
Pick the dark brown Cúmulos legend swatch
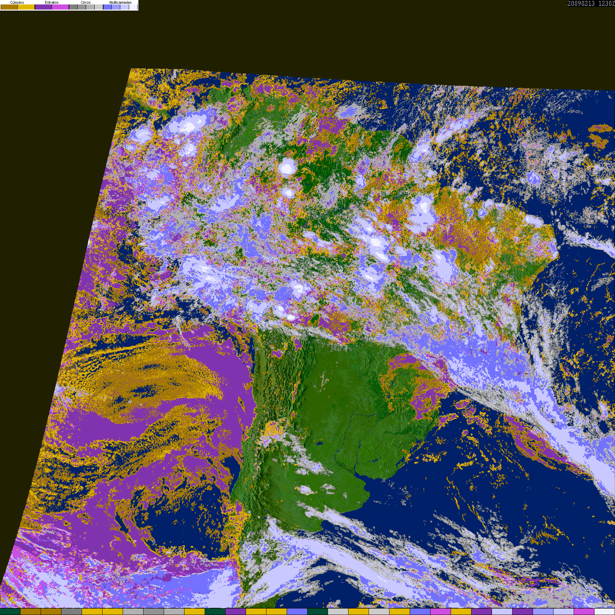(9, 7)
